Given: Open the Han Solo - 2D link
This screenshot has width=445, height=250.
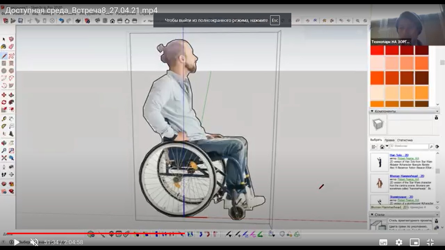Looking at the screenshot, I should tap(399, 155).
